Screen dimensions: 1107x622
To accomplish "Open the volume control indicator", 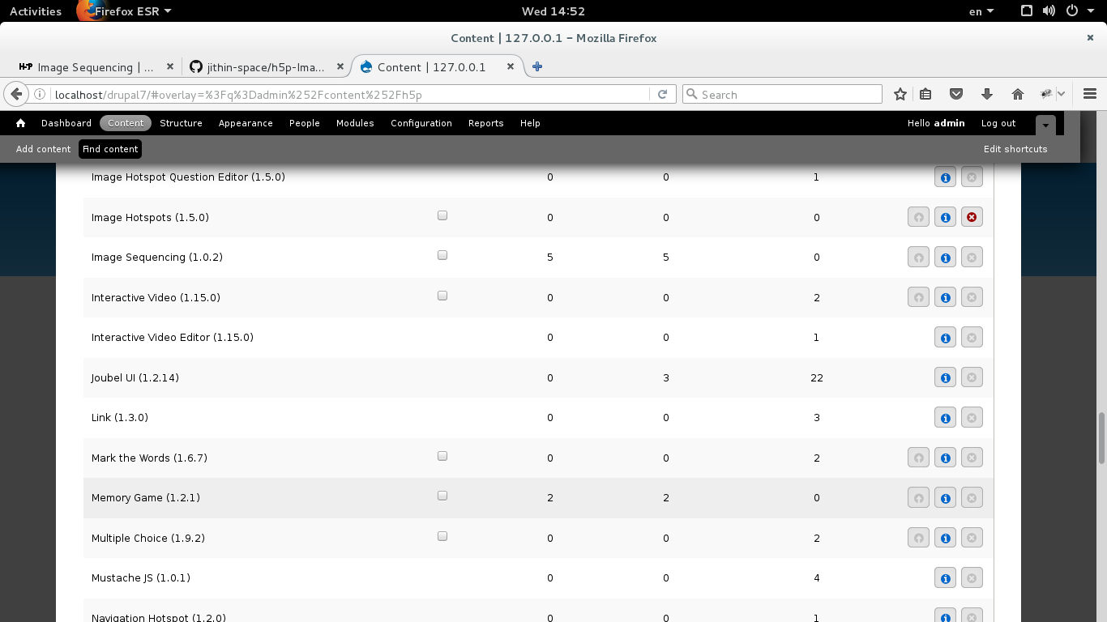I will coord(1049,11).
